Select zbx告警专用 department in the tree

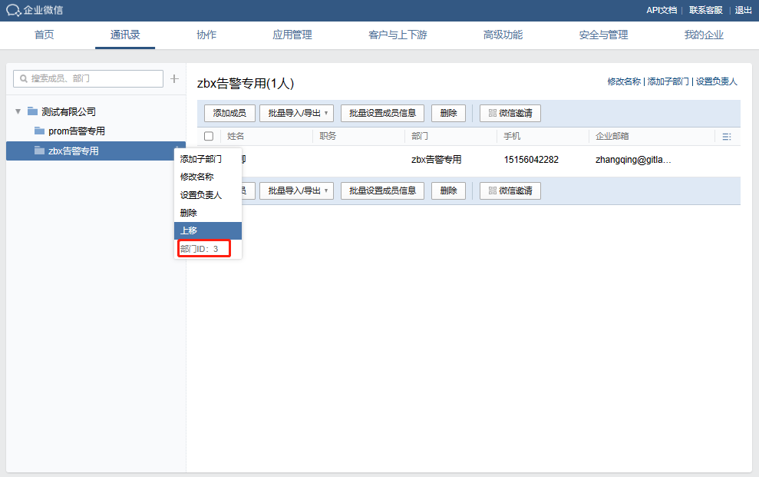(74, 151)
